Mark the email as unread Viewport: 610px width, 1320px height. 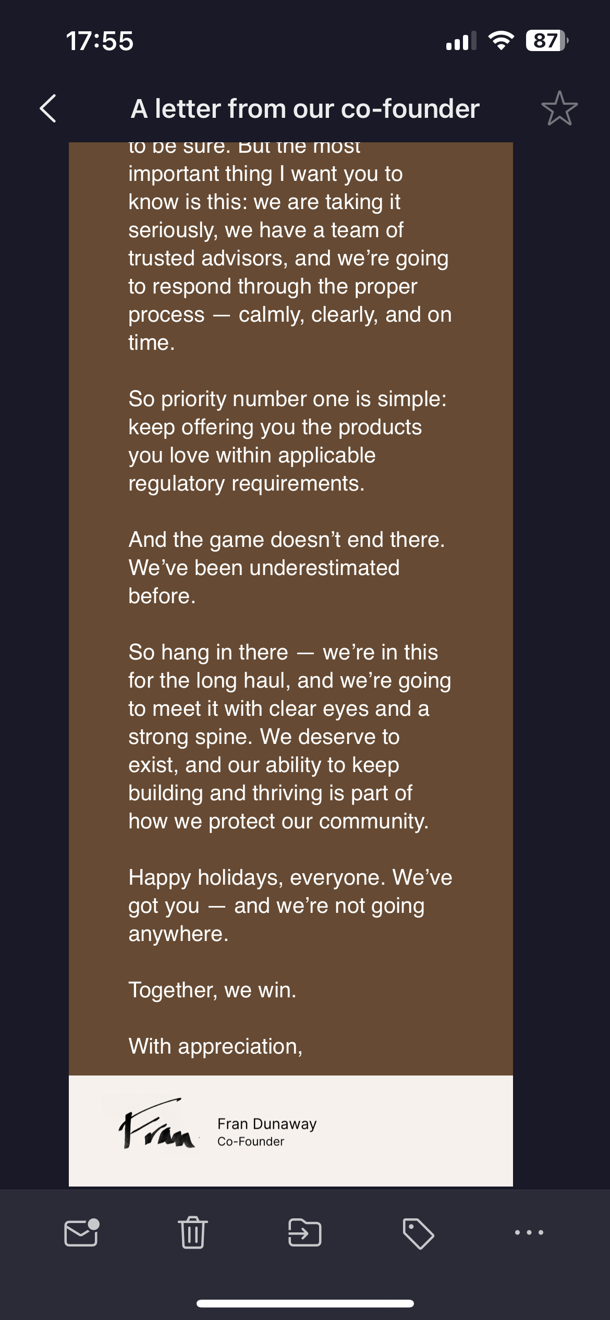coord(81,1233)
